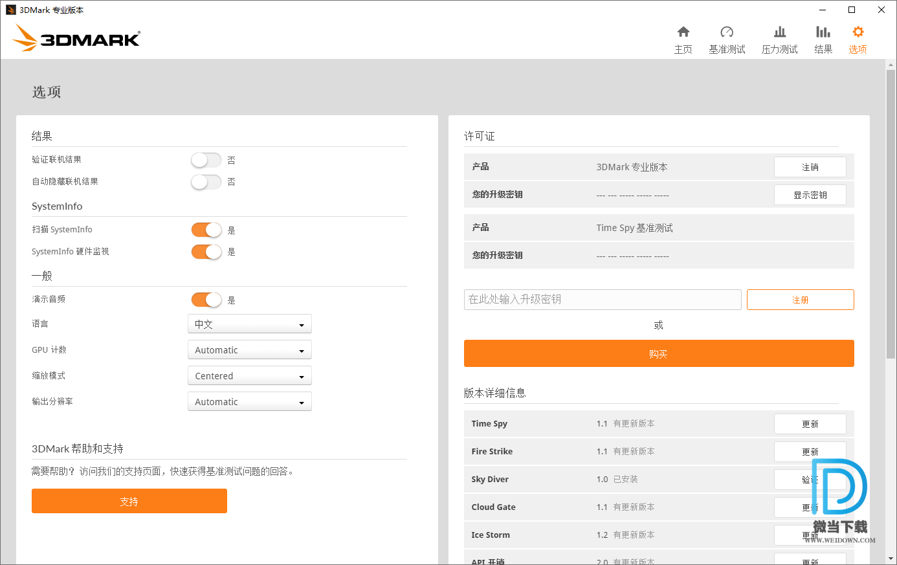Open the 缩放模式 Centered dropdown
The image size is (897, 565).
coord(250,376)
